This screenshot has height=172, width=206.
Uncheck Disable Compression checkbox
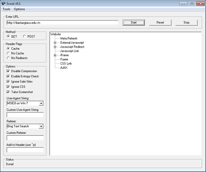[8, 71]
